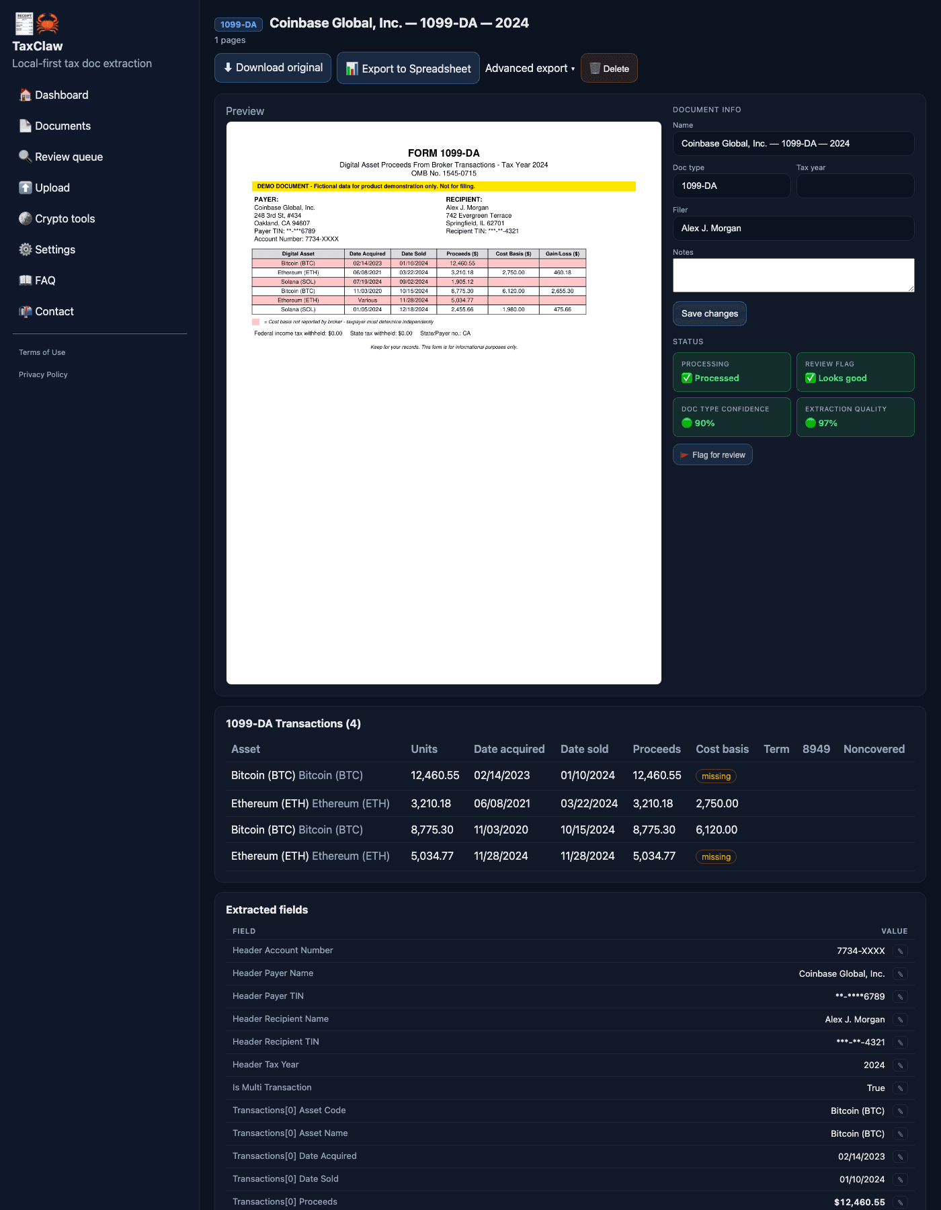Save changes to document info
Image resolution: width=941 pixels, height=1210 pixels.
click(710, 313)
